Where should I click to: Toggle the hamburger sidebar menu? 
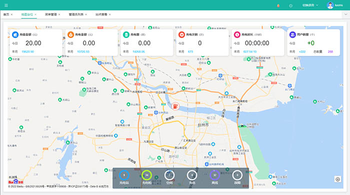6,5
